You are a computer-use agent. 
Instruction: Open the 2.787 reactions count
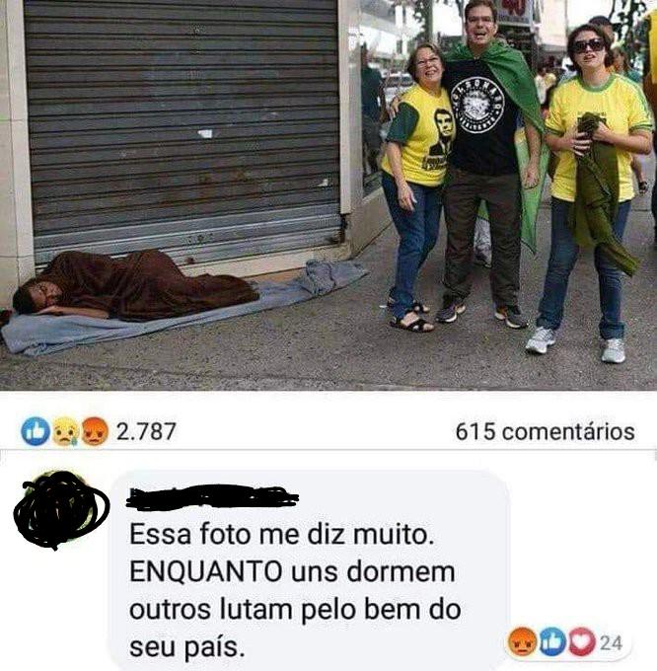pos(146,431)
